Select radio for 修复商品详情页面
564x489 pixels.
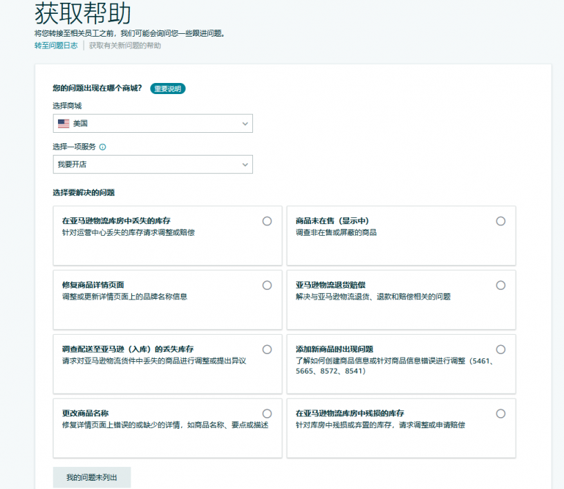point(267,286)
